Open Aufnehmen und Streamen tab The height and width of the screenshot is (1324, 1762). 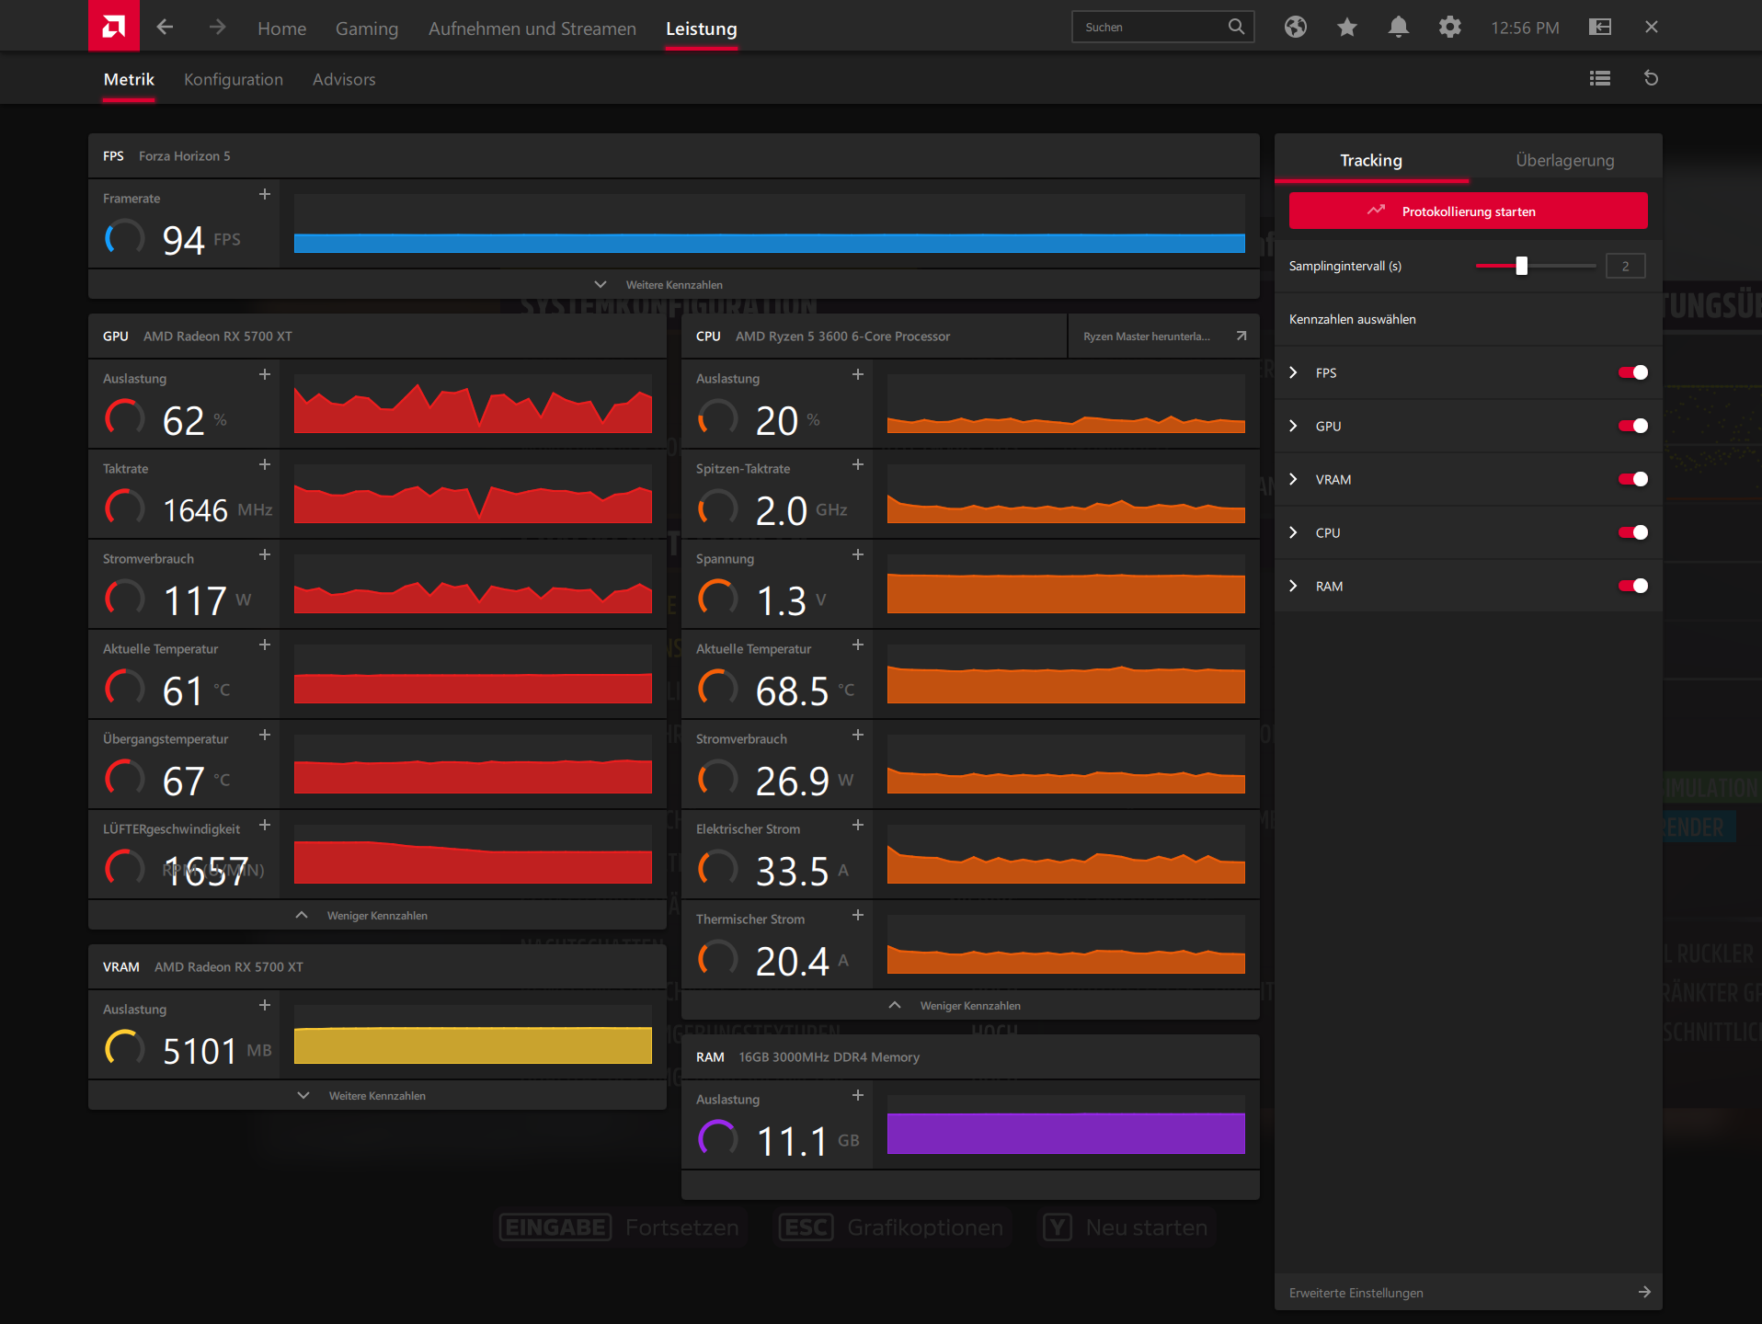pos(532,29)
